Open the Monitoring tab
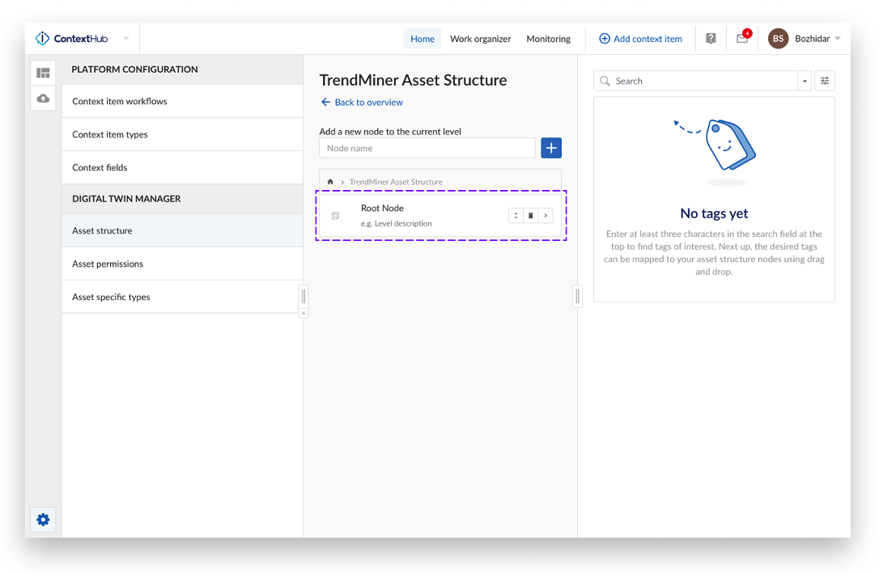The image size is (879, 574). [548, 39]
